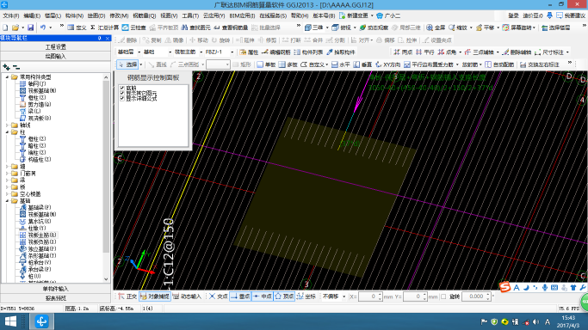Click the 尺寸标注 dimension tool
This screenshot has width=588, height=330.
pyautogui.click(x=549, y=52)
